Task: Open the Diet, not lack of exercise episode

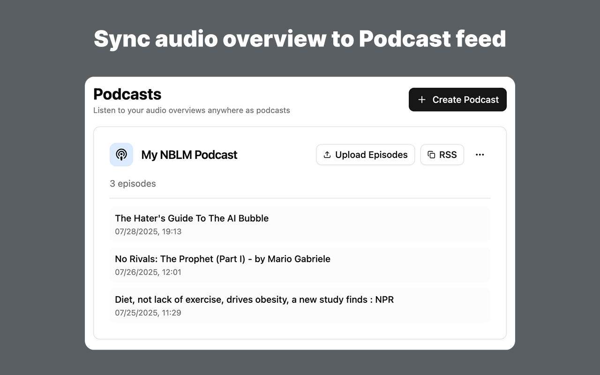Action: coord(254,300)
